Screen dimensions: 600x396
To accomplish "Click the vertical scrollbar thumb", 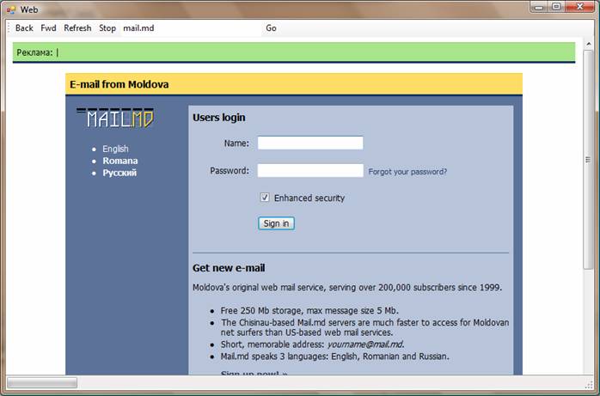I will [589, 160].
